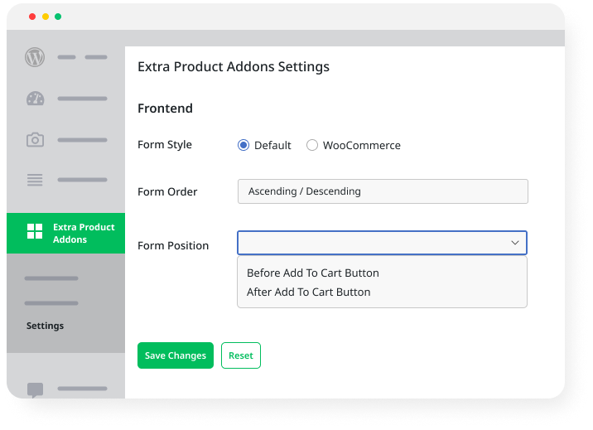Click the Frontend section heading
The height and width of the screenshot is (430, 593).
(166, 109)
